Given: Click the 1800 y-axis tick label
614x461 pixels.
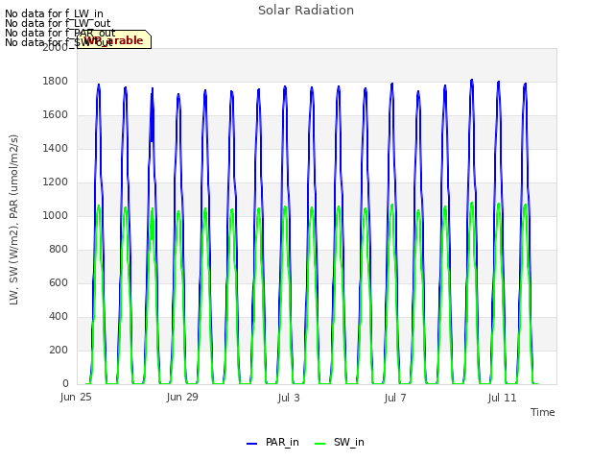Looking at the screenshot, I should coord(56,81).
